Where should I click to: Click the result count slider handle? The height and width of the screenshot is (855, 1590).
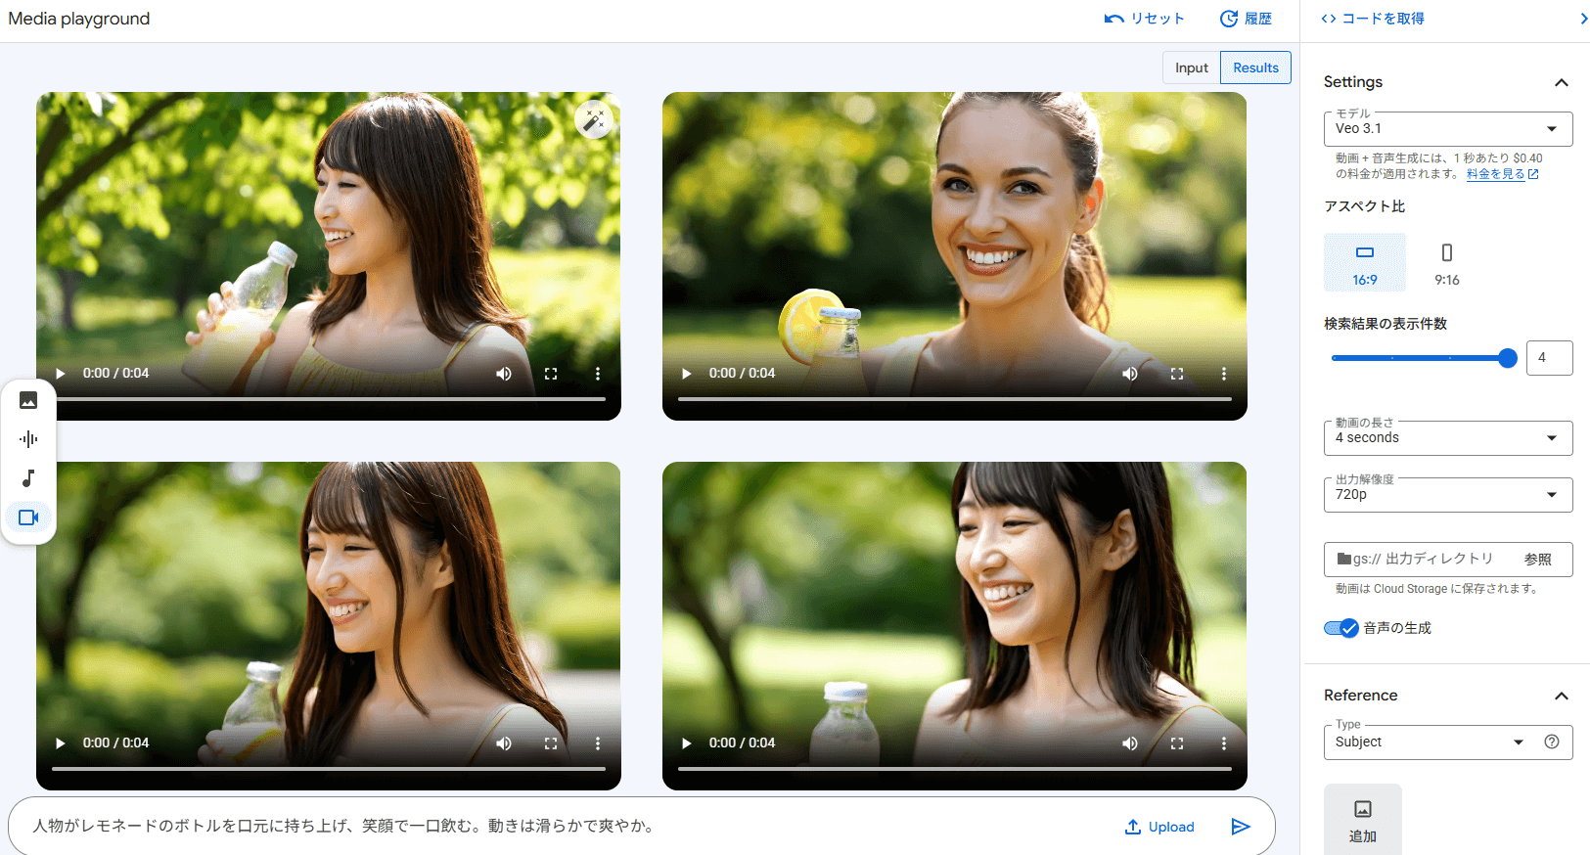tap(1508, 358)
